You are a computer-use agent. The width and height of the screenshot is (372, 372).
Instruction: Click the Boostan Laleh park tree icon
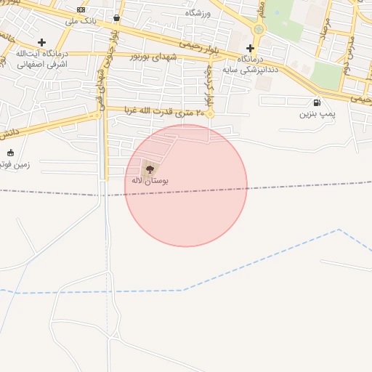[x=150, y=169]
